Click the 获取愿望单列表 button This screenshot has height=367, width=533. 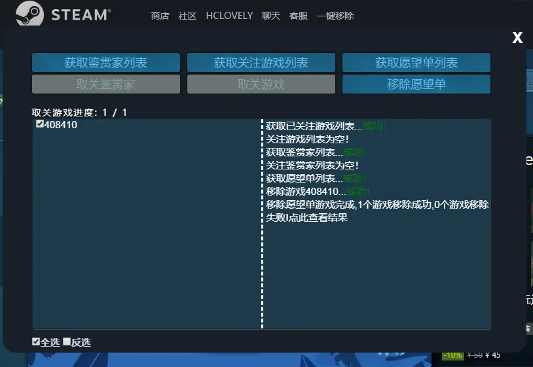(x=416, y=62)
